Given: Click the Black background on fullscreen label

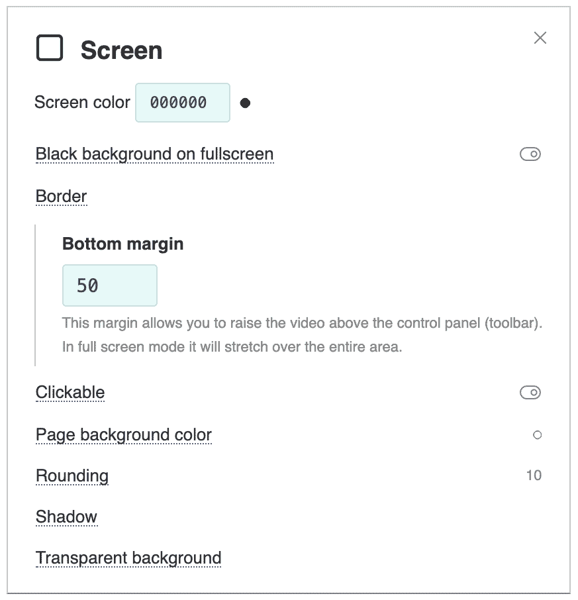Looking at the screenshot, I should (x=154, y=154).
